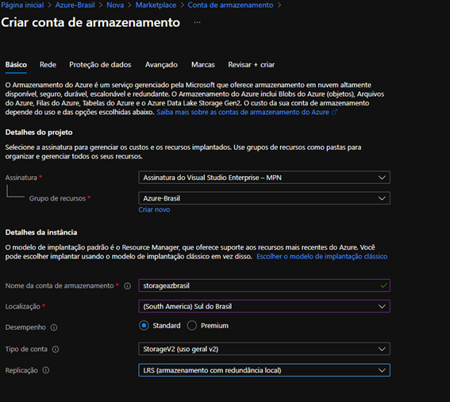450x402 pixels.
Task: Open Localização dropdown
Action: coord(264,306)
